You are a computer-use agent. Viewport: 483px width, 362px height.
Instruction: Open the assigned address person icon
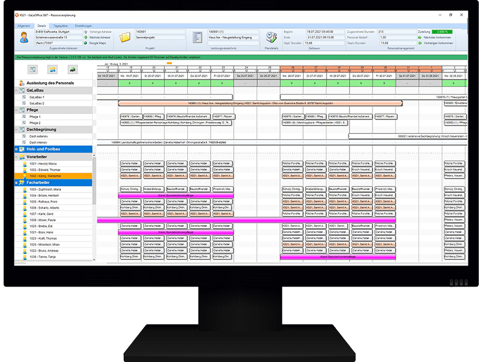[24, 37]
